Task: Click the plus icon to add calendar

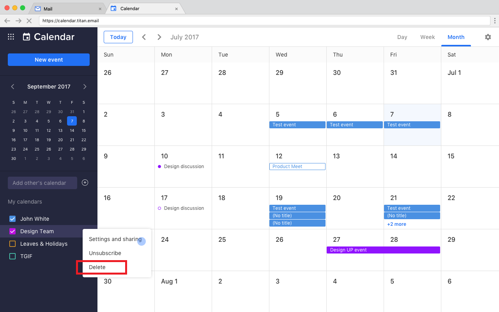Action: 85,183
